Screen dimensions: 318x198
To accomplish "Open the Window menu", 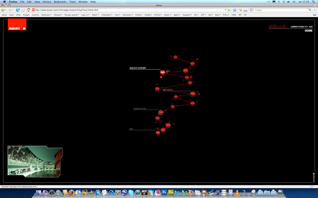I will pyautogui.click(x=83, y=2).
